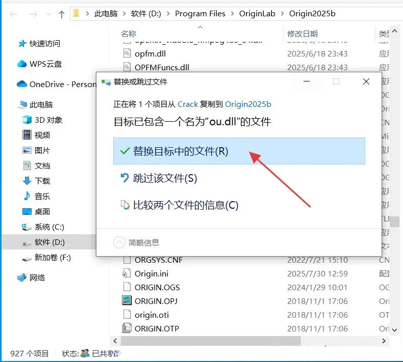The height and width of the screenshot is (362, 403).
Task: Expand the chevron after 此电脑 breadcrumb
Action: (124, 14)
